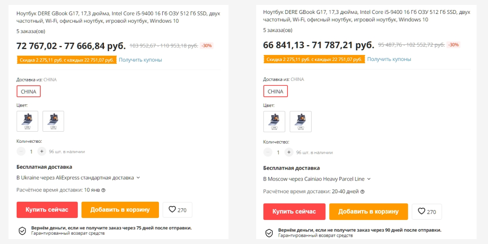Click delivery time help icon, left listing
This screenshot has width=488, height=244.
click(x=103, y=190)
